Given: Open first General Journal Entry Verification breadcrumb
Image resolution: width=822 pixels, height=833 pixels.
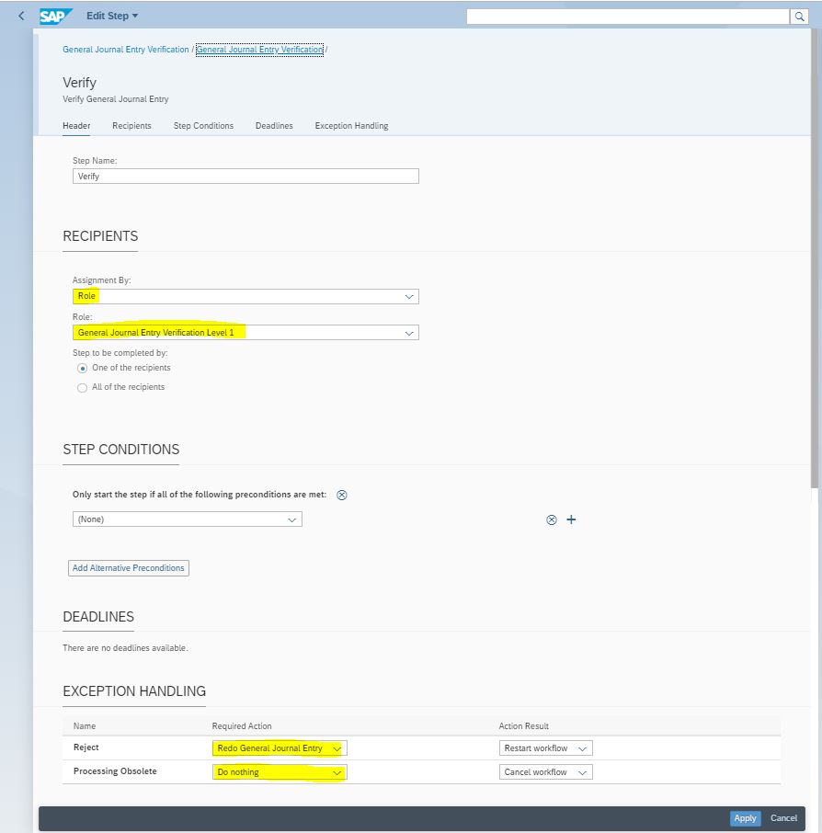Looking at the screenshot, I should pyautogui.click(x=125, y=50).
